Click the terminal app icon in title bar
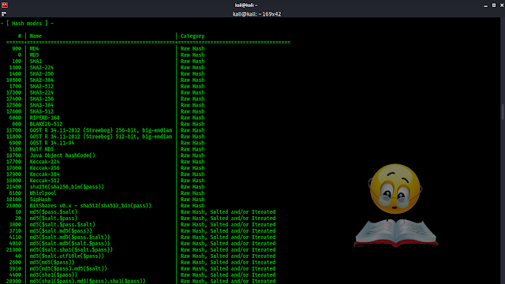The width and height of the screenshot is (505, 284). click(5, 5)
